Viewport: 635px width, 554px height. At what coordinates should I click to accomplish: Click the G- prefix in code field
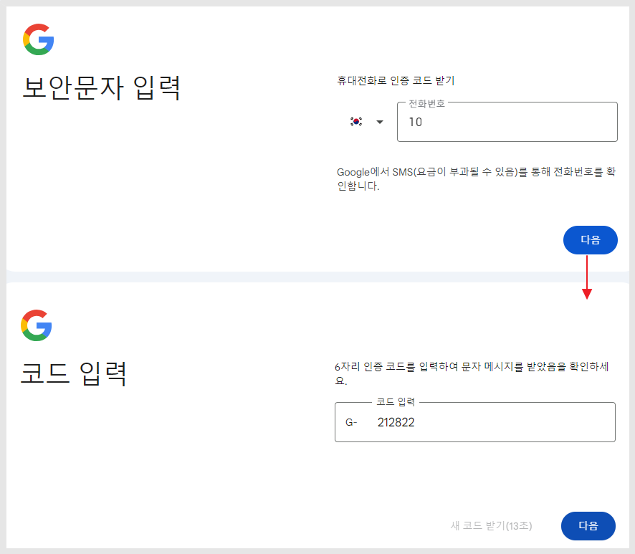(351, 422)
